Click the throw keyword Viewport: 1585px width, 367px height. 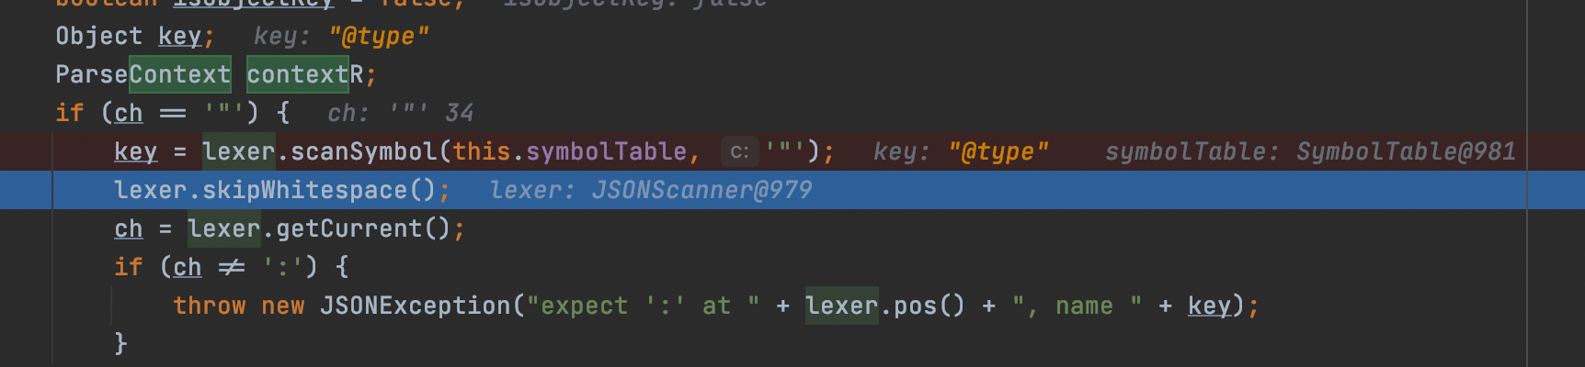coord(210,306)
